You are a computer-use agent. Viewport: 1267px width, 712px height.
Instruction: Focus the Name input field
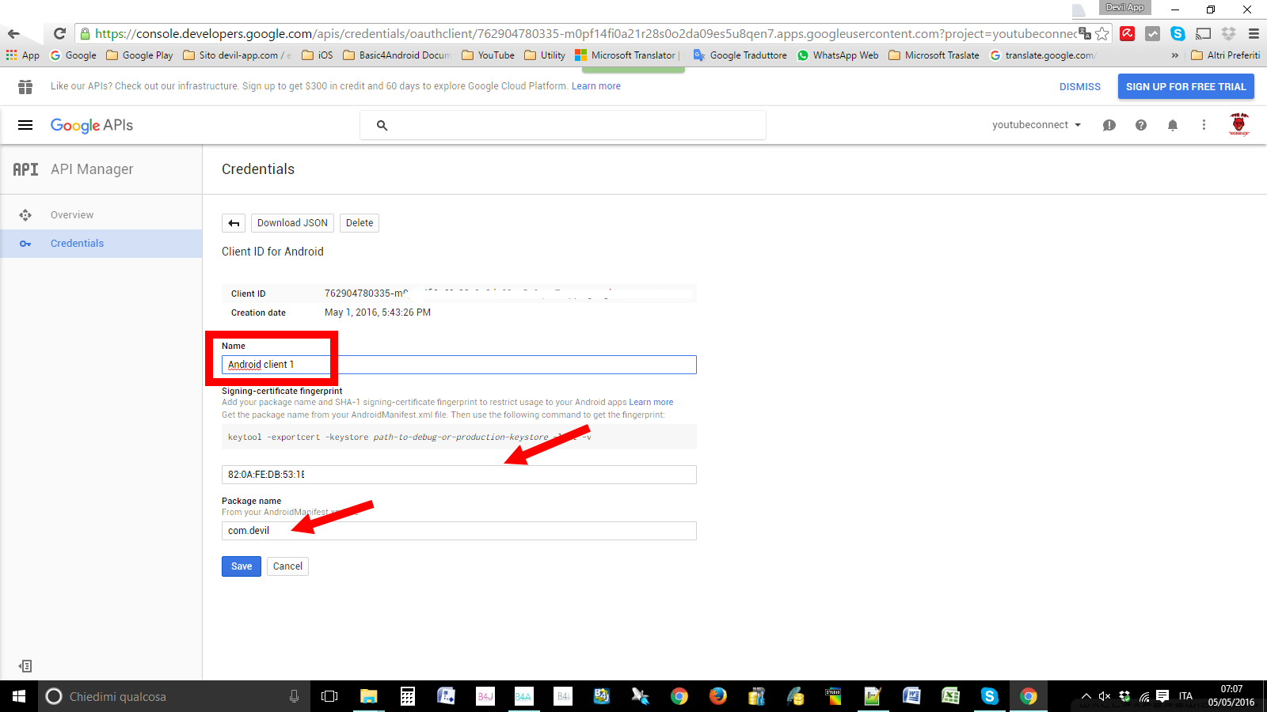459,365
